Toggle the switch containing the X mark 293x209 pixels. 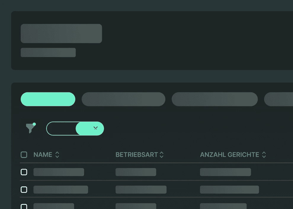pos(75,128)
